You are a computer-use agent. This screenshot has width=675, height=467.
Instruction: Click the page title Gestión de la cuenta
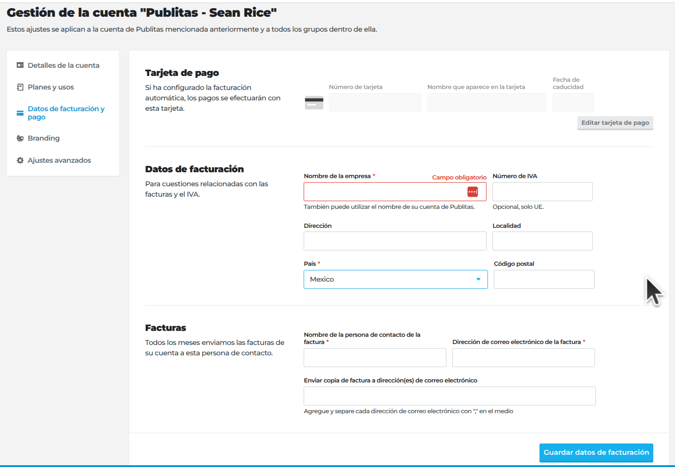(142, 13)
